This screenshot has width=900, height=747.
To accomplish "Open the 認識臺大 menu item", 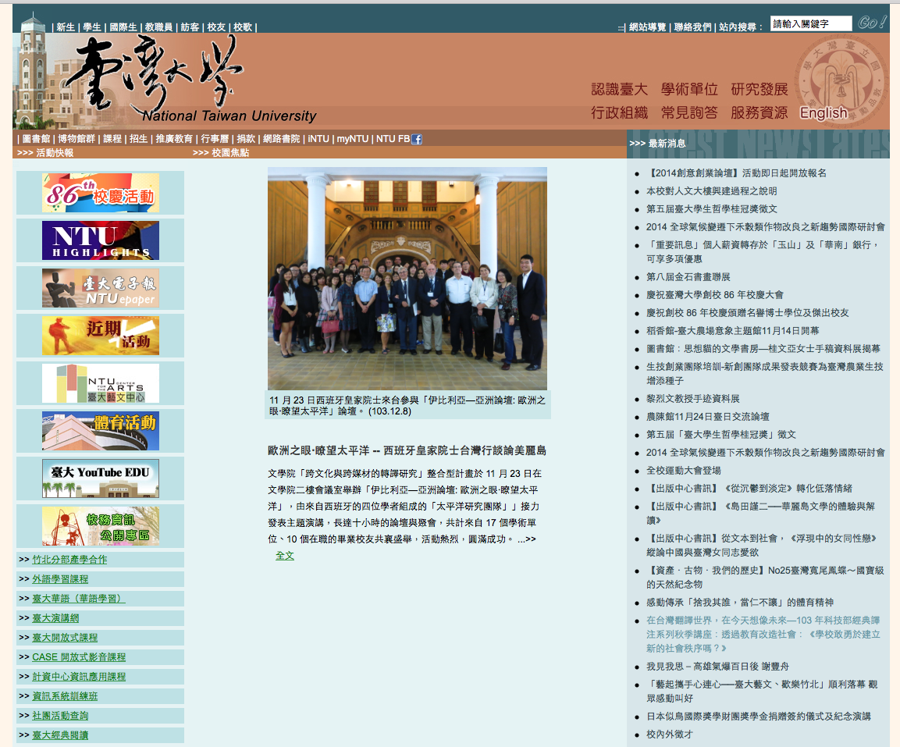I will (x=619, y=89).
